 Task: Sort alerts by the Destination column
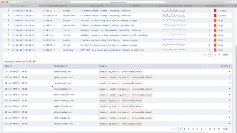pos(60,66)
